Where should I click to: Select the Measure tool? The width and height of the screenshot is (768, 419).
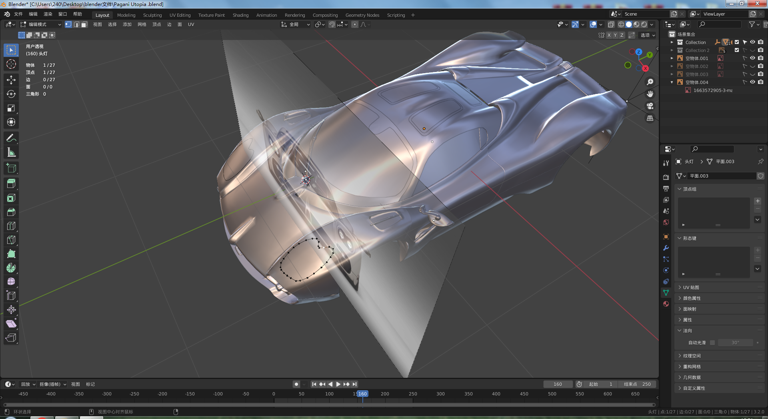[11, 152]
